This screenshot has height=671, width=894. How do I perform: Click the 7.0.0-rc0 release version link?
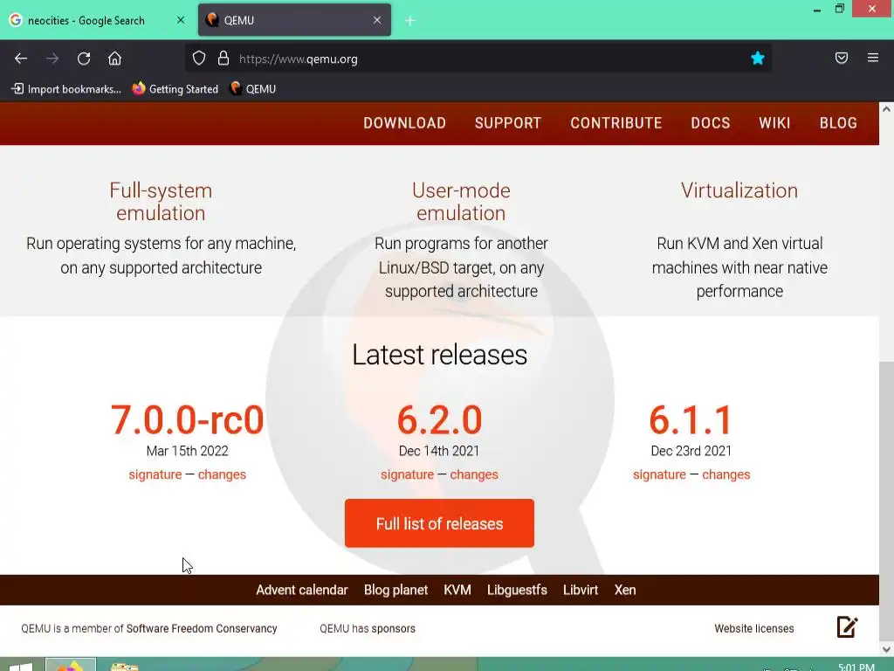[x=187, y=420]
